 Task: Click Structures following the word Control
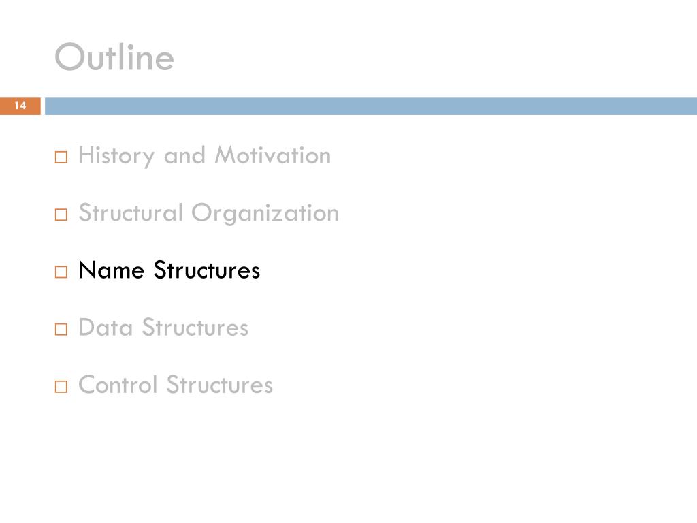pyautogui.click(x=220, y=385)
